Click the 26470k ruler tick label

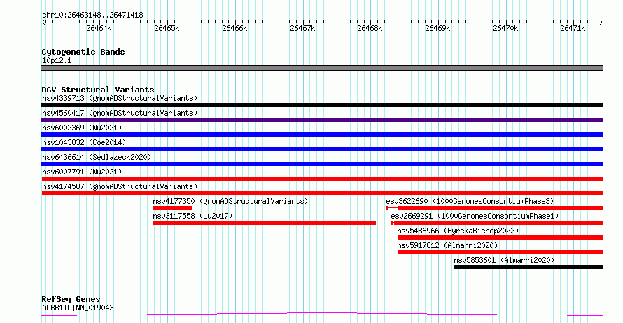[x=506, y=28]
